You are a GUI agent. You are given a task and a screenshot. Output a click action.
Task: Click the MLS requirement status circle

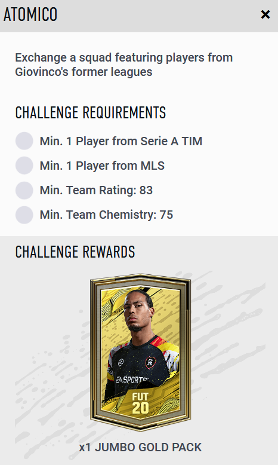(x=24, y=166)
